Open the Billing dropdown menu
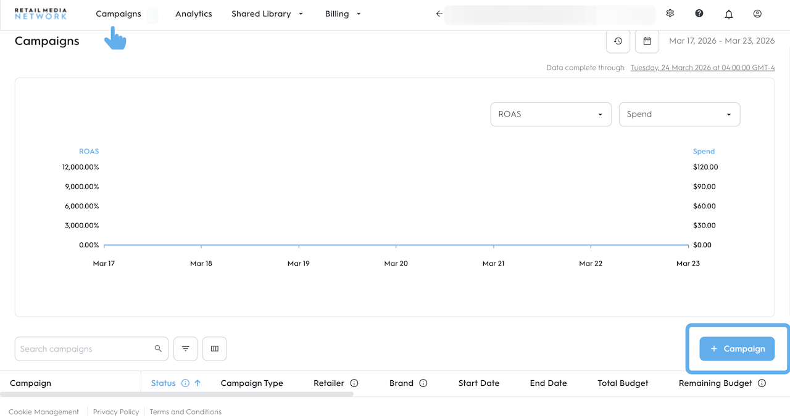This screenshot has height=416, width=790. pyautogui.click(x=343, y=14)
